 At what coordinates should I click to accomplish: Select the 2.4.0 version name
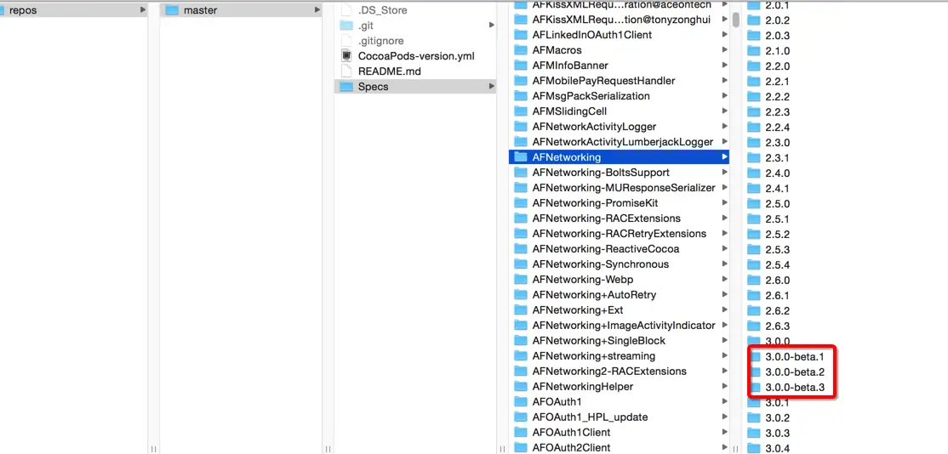pyautogui.click(x=778, y=173)
